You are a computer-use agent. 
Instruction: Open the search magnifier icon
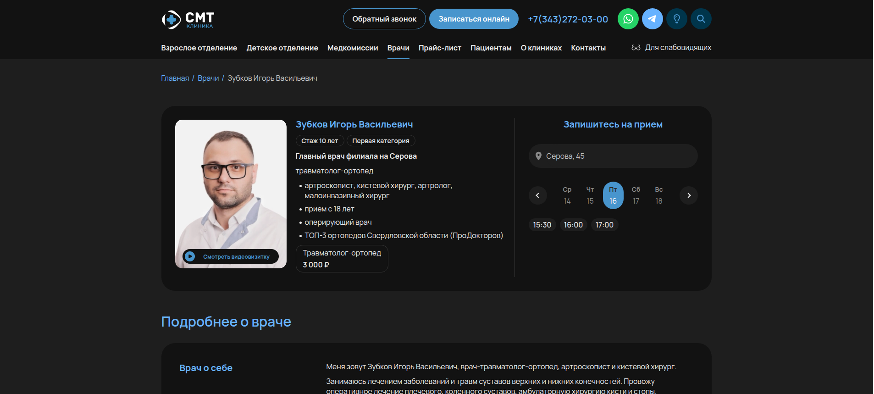point(701,19)
